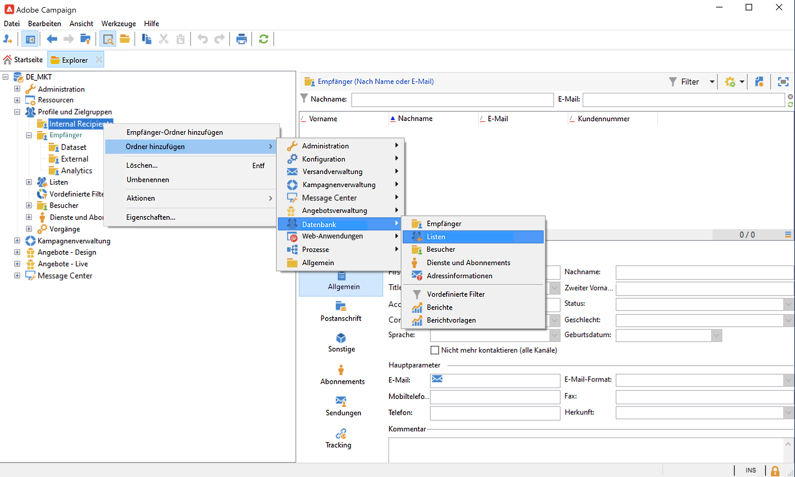Click the undo toolbar icon
Viewport: 795px width, 477px height.
(203, 39)
